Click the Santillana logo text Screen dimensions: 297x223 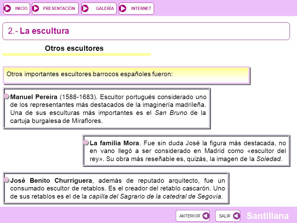point(268,216)
